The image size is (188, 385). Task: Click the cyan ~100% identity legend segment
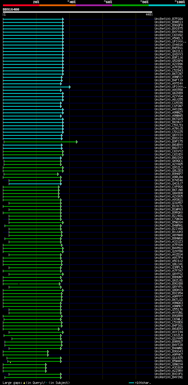167,5
